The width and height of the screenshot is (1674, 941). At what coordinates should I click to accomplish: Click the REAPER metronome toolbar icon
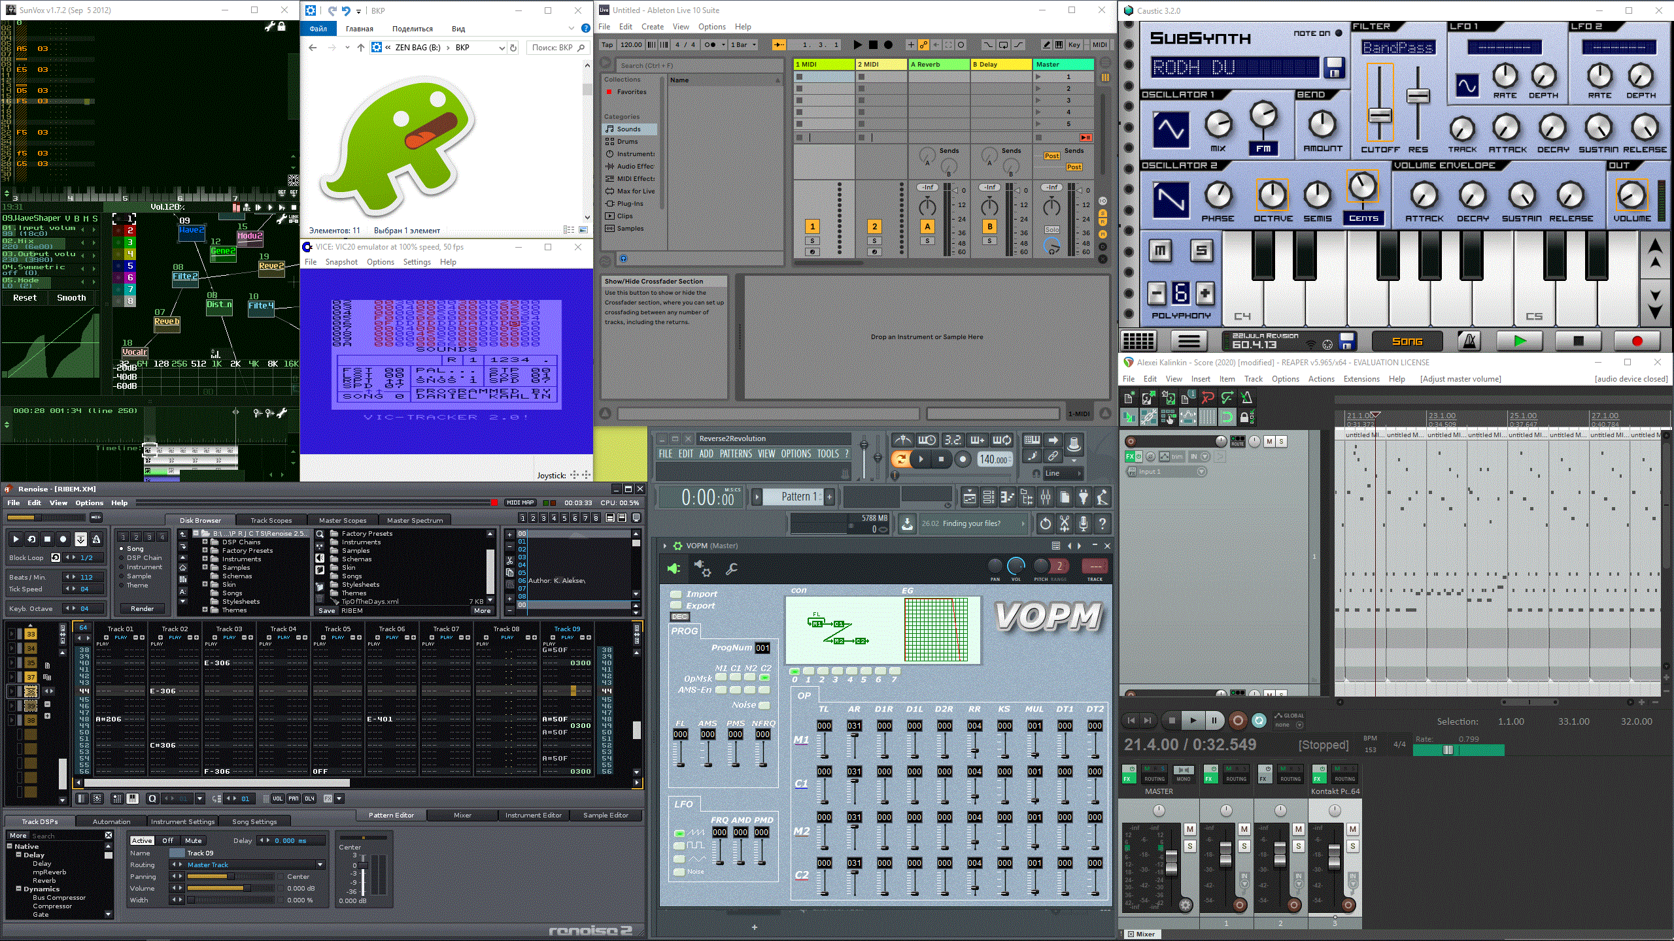point(1247,398)
